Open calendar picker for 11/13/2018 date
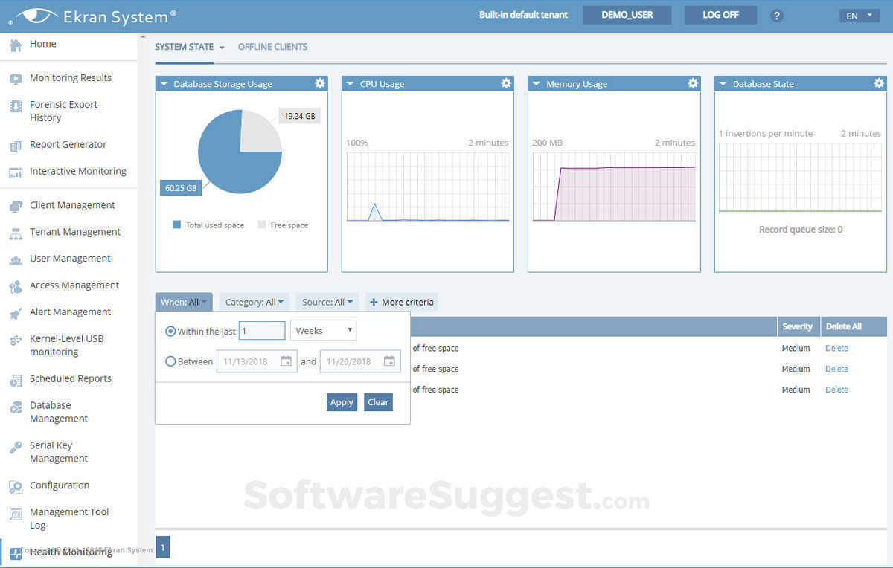Screen dimensions: 893x568 click(287, 361)
